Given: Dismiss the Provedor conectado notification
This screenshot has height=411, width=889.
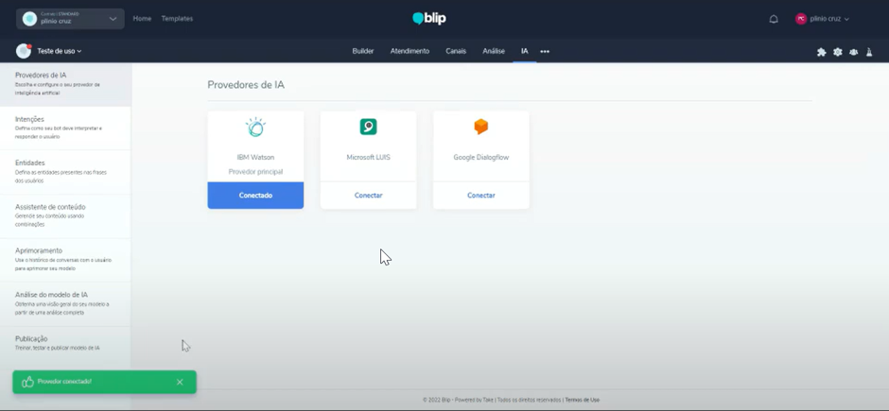Looking at the screenshot, I should click(180, 382).
